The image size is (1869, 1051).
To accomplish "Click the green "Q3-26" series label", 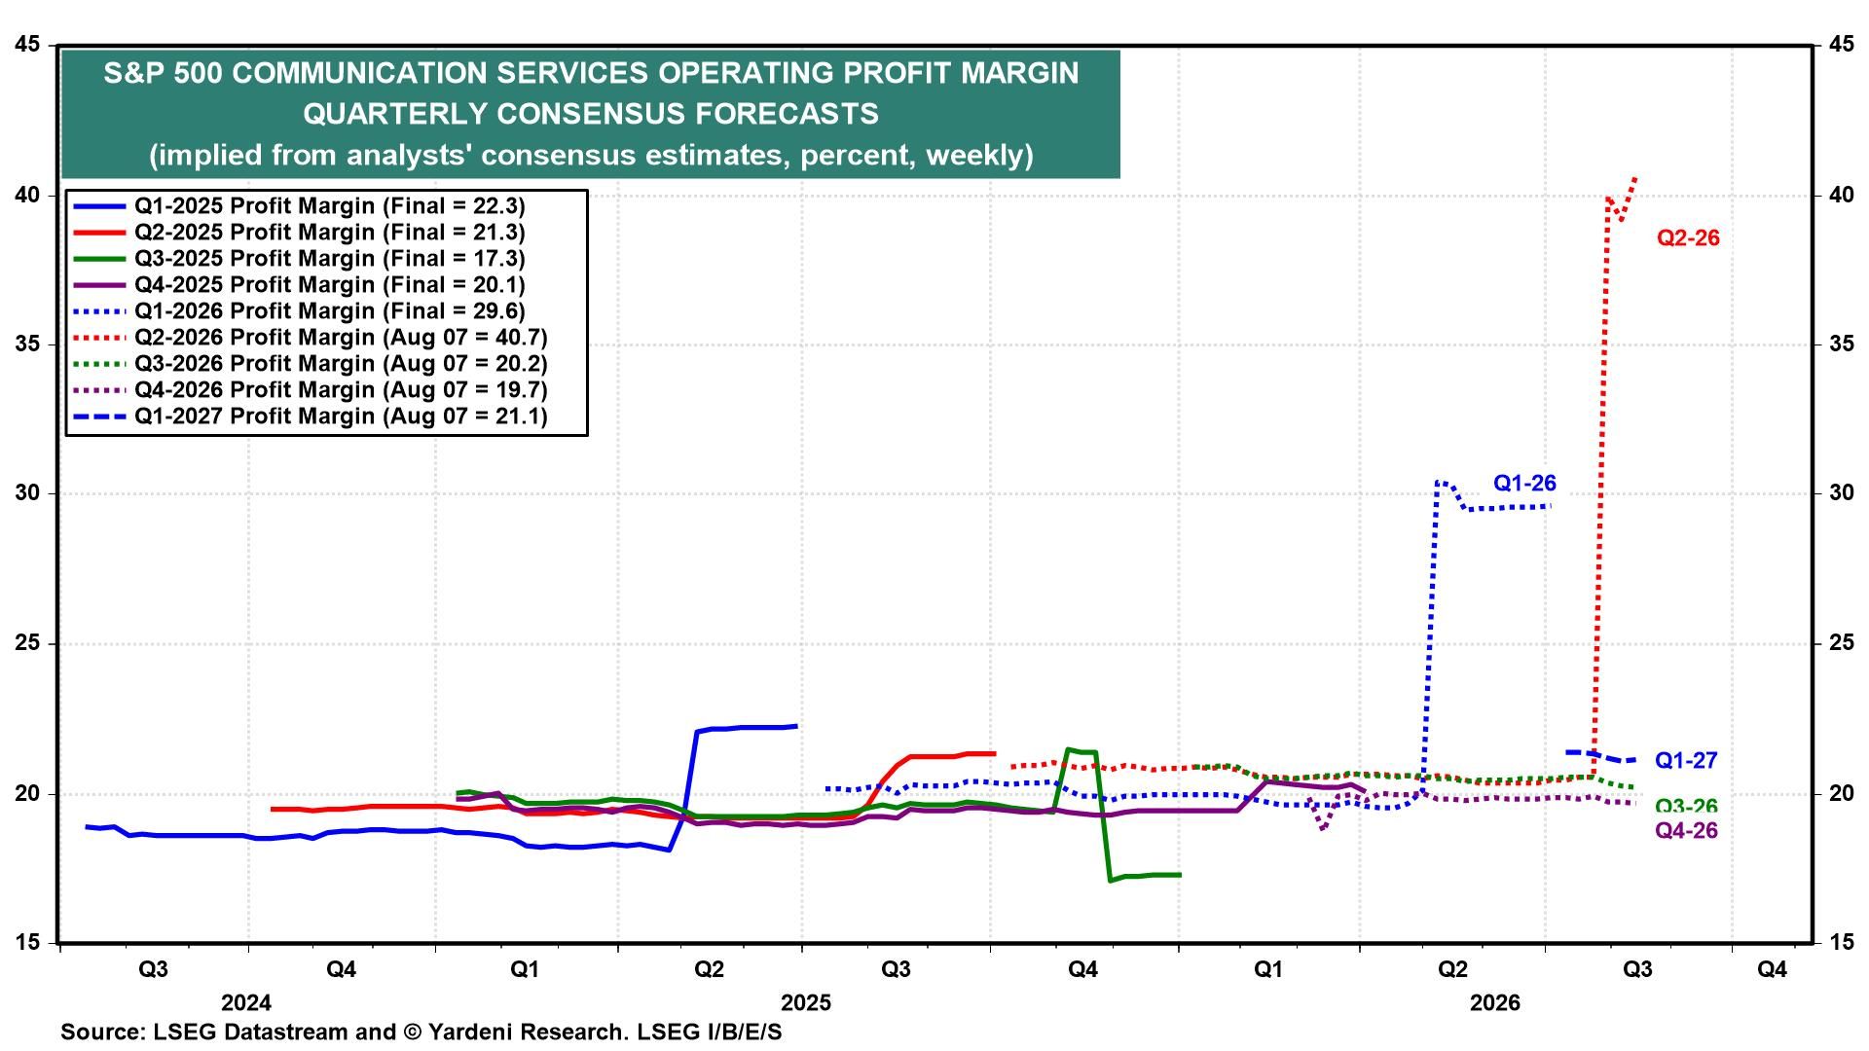I will click(1686, 806).
